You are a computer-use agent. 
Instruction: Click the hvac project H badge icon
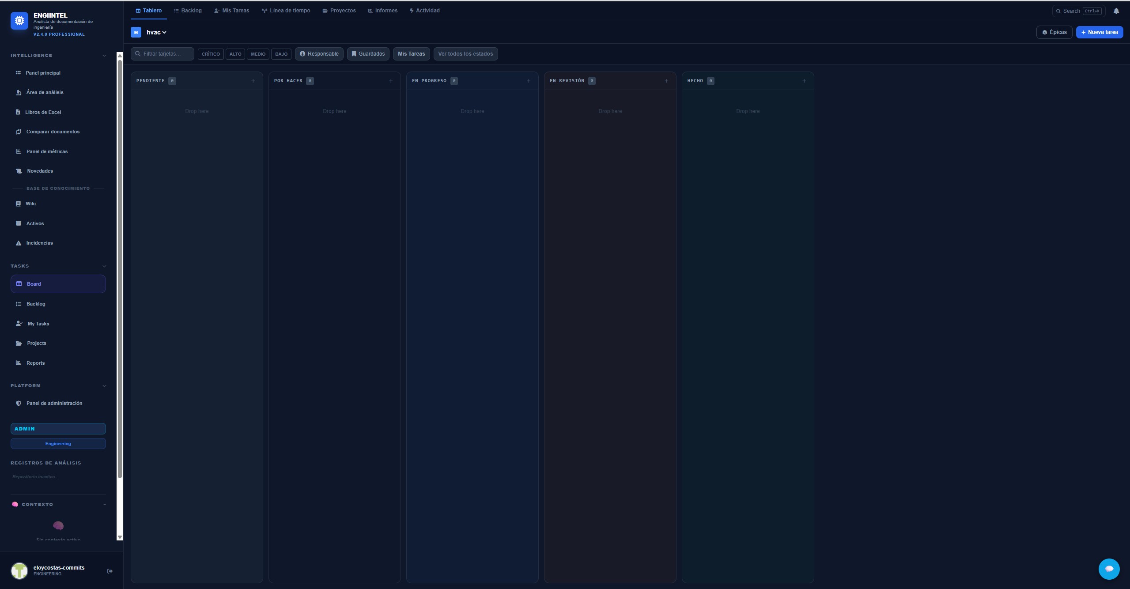(x=136, y=32)
